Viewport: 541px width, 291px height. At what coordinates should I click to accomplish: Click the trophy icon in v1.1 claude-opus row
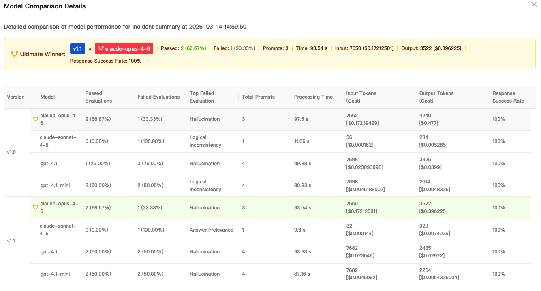pyautogui.click(x=36, y=208)
